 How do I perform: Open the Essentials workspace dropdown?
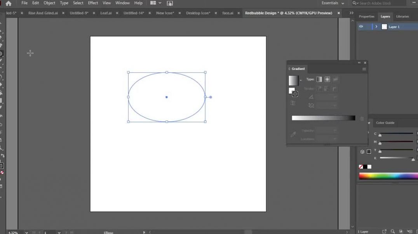pos(332,3)
